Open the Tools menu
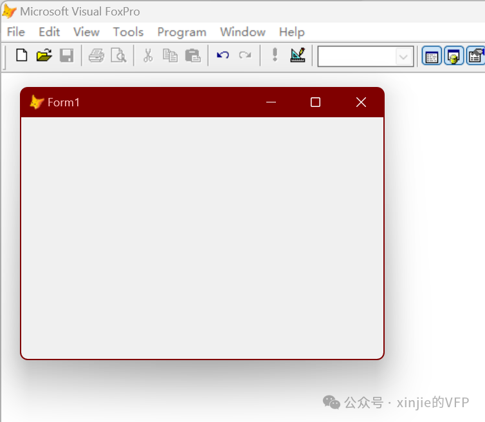Screen dimensions: 485x422 coord(128,32)
